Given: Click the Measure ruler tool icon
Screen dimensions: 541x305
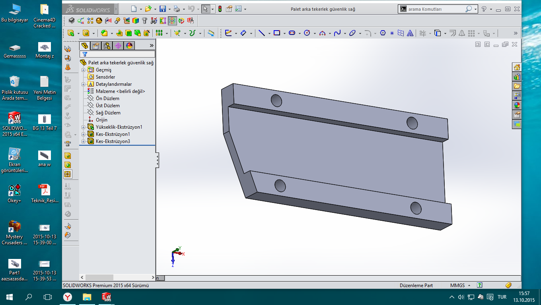Looking at the screenshot, I should 211,33.
